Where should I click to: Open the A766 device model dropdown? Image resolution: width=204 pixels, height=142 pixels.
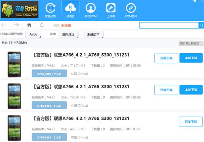tap(33, 34)
